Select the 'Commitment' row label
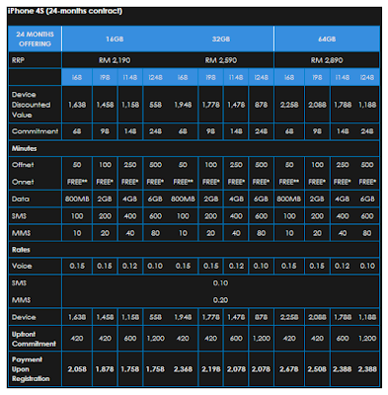Screen dimensions: 388x395 [35, 131]
